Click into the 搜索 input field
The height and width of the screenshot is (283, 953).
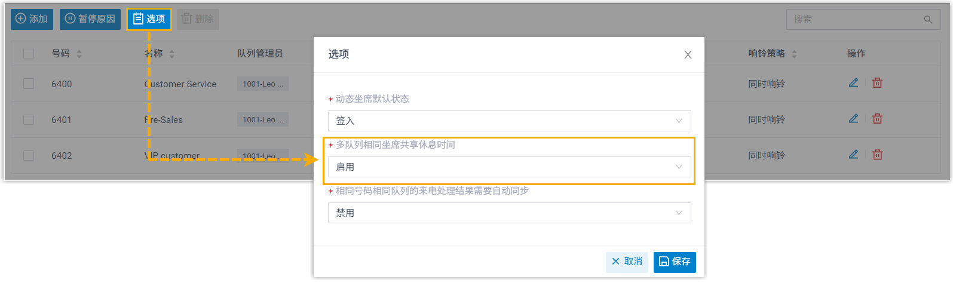click(x=854, y=20)
